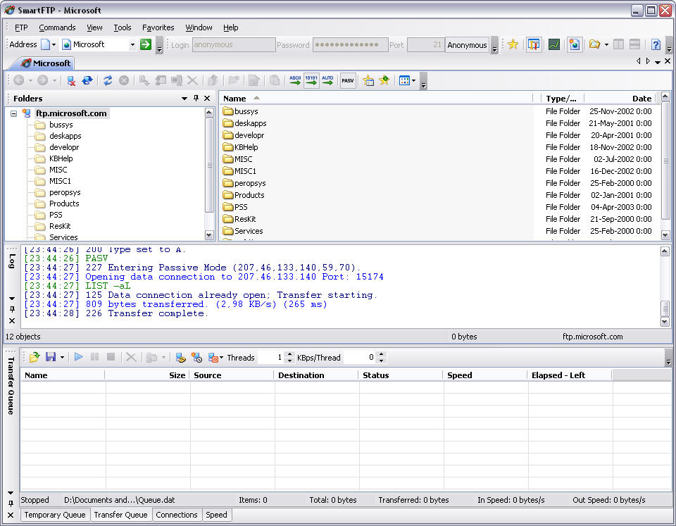Open the Commands menu

(x=57, y=27)
